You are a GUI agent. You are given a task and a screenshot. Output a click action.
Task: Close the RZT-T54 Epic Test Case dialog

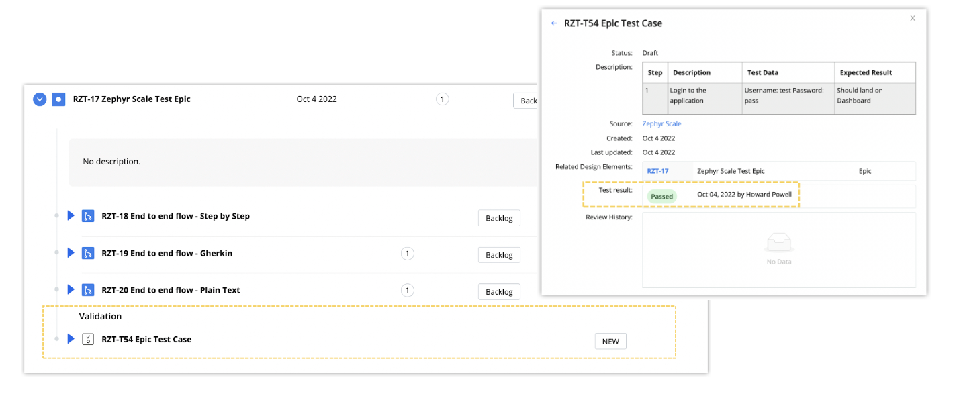912,19
